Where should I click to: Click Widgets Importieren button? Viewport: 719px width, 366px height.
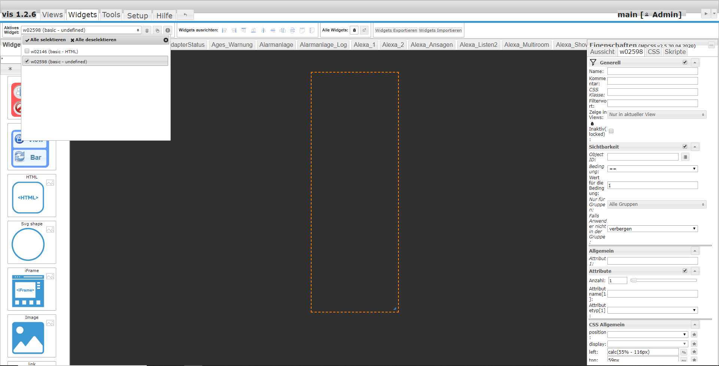click(440, 30)
